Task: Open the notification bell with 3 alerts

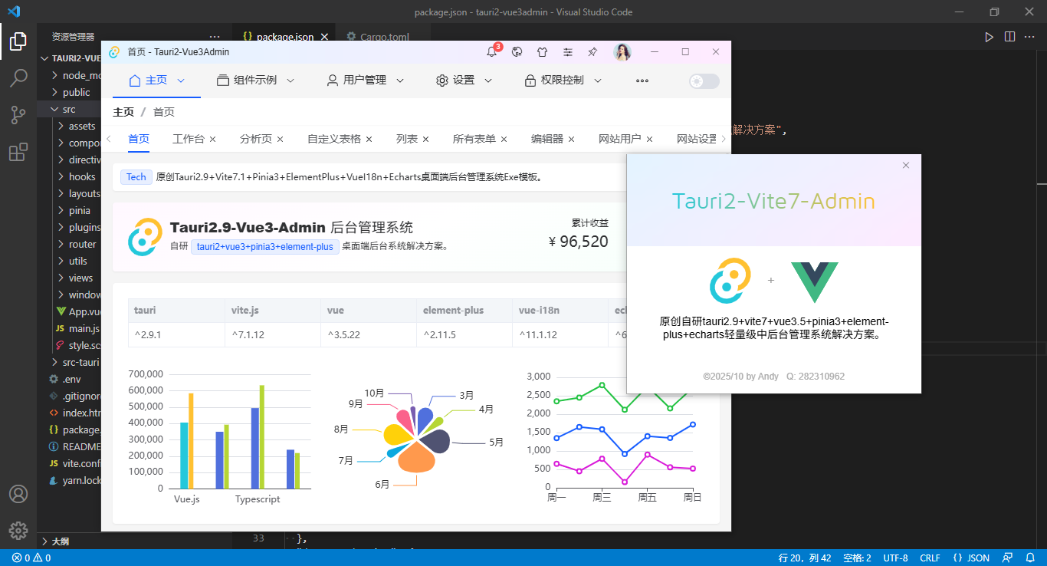Action: coord(491,52)
